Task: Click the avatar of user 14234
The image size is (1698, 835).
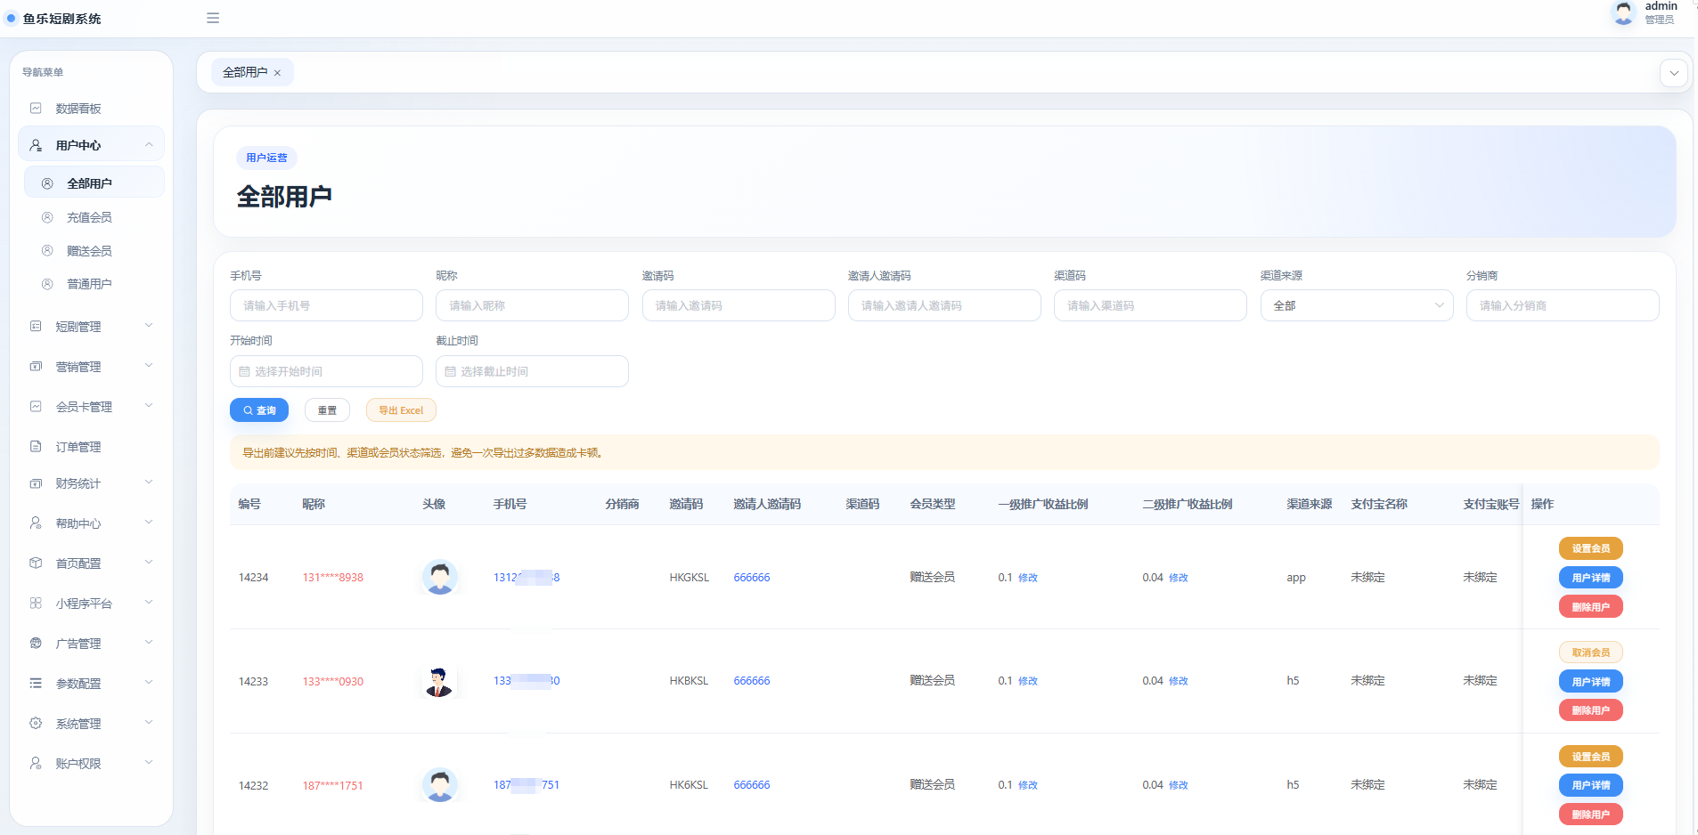Action: pyautogui.click(x=439, y=577)
